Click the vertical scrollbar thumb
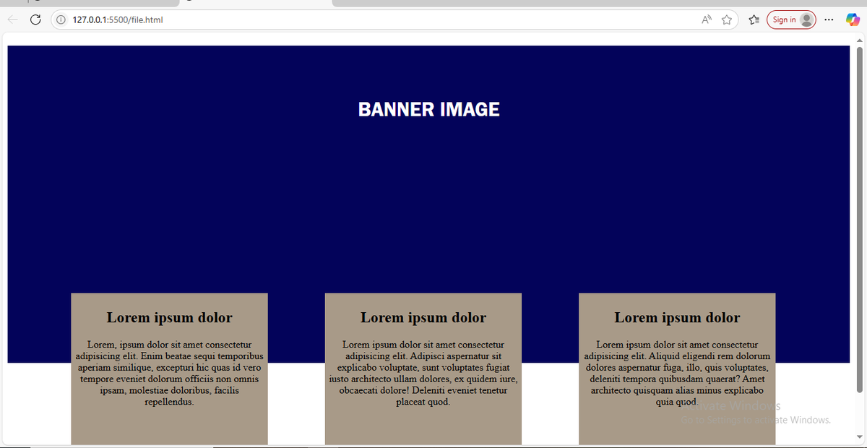The image size is (867, 448). pyautogui.click(x=860, y=218)
